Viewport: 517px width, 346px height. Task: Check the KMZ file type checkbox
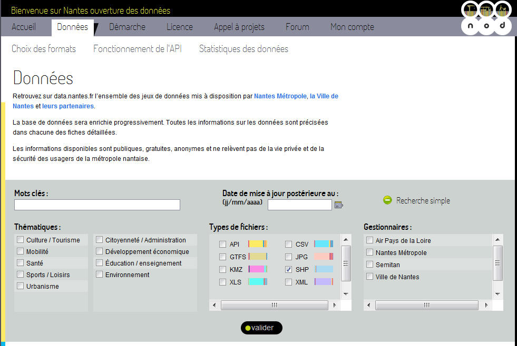[222, 269]
